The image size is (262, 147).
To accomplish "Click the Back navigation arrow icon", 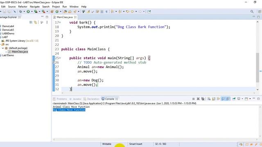I will [x=132, y=11].
